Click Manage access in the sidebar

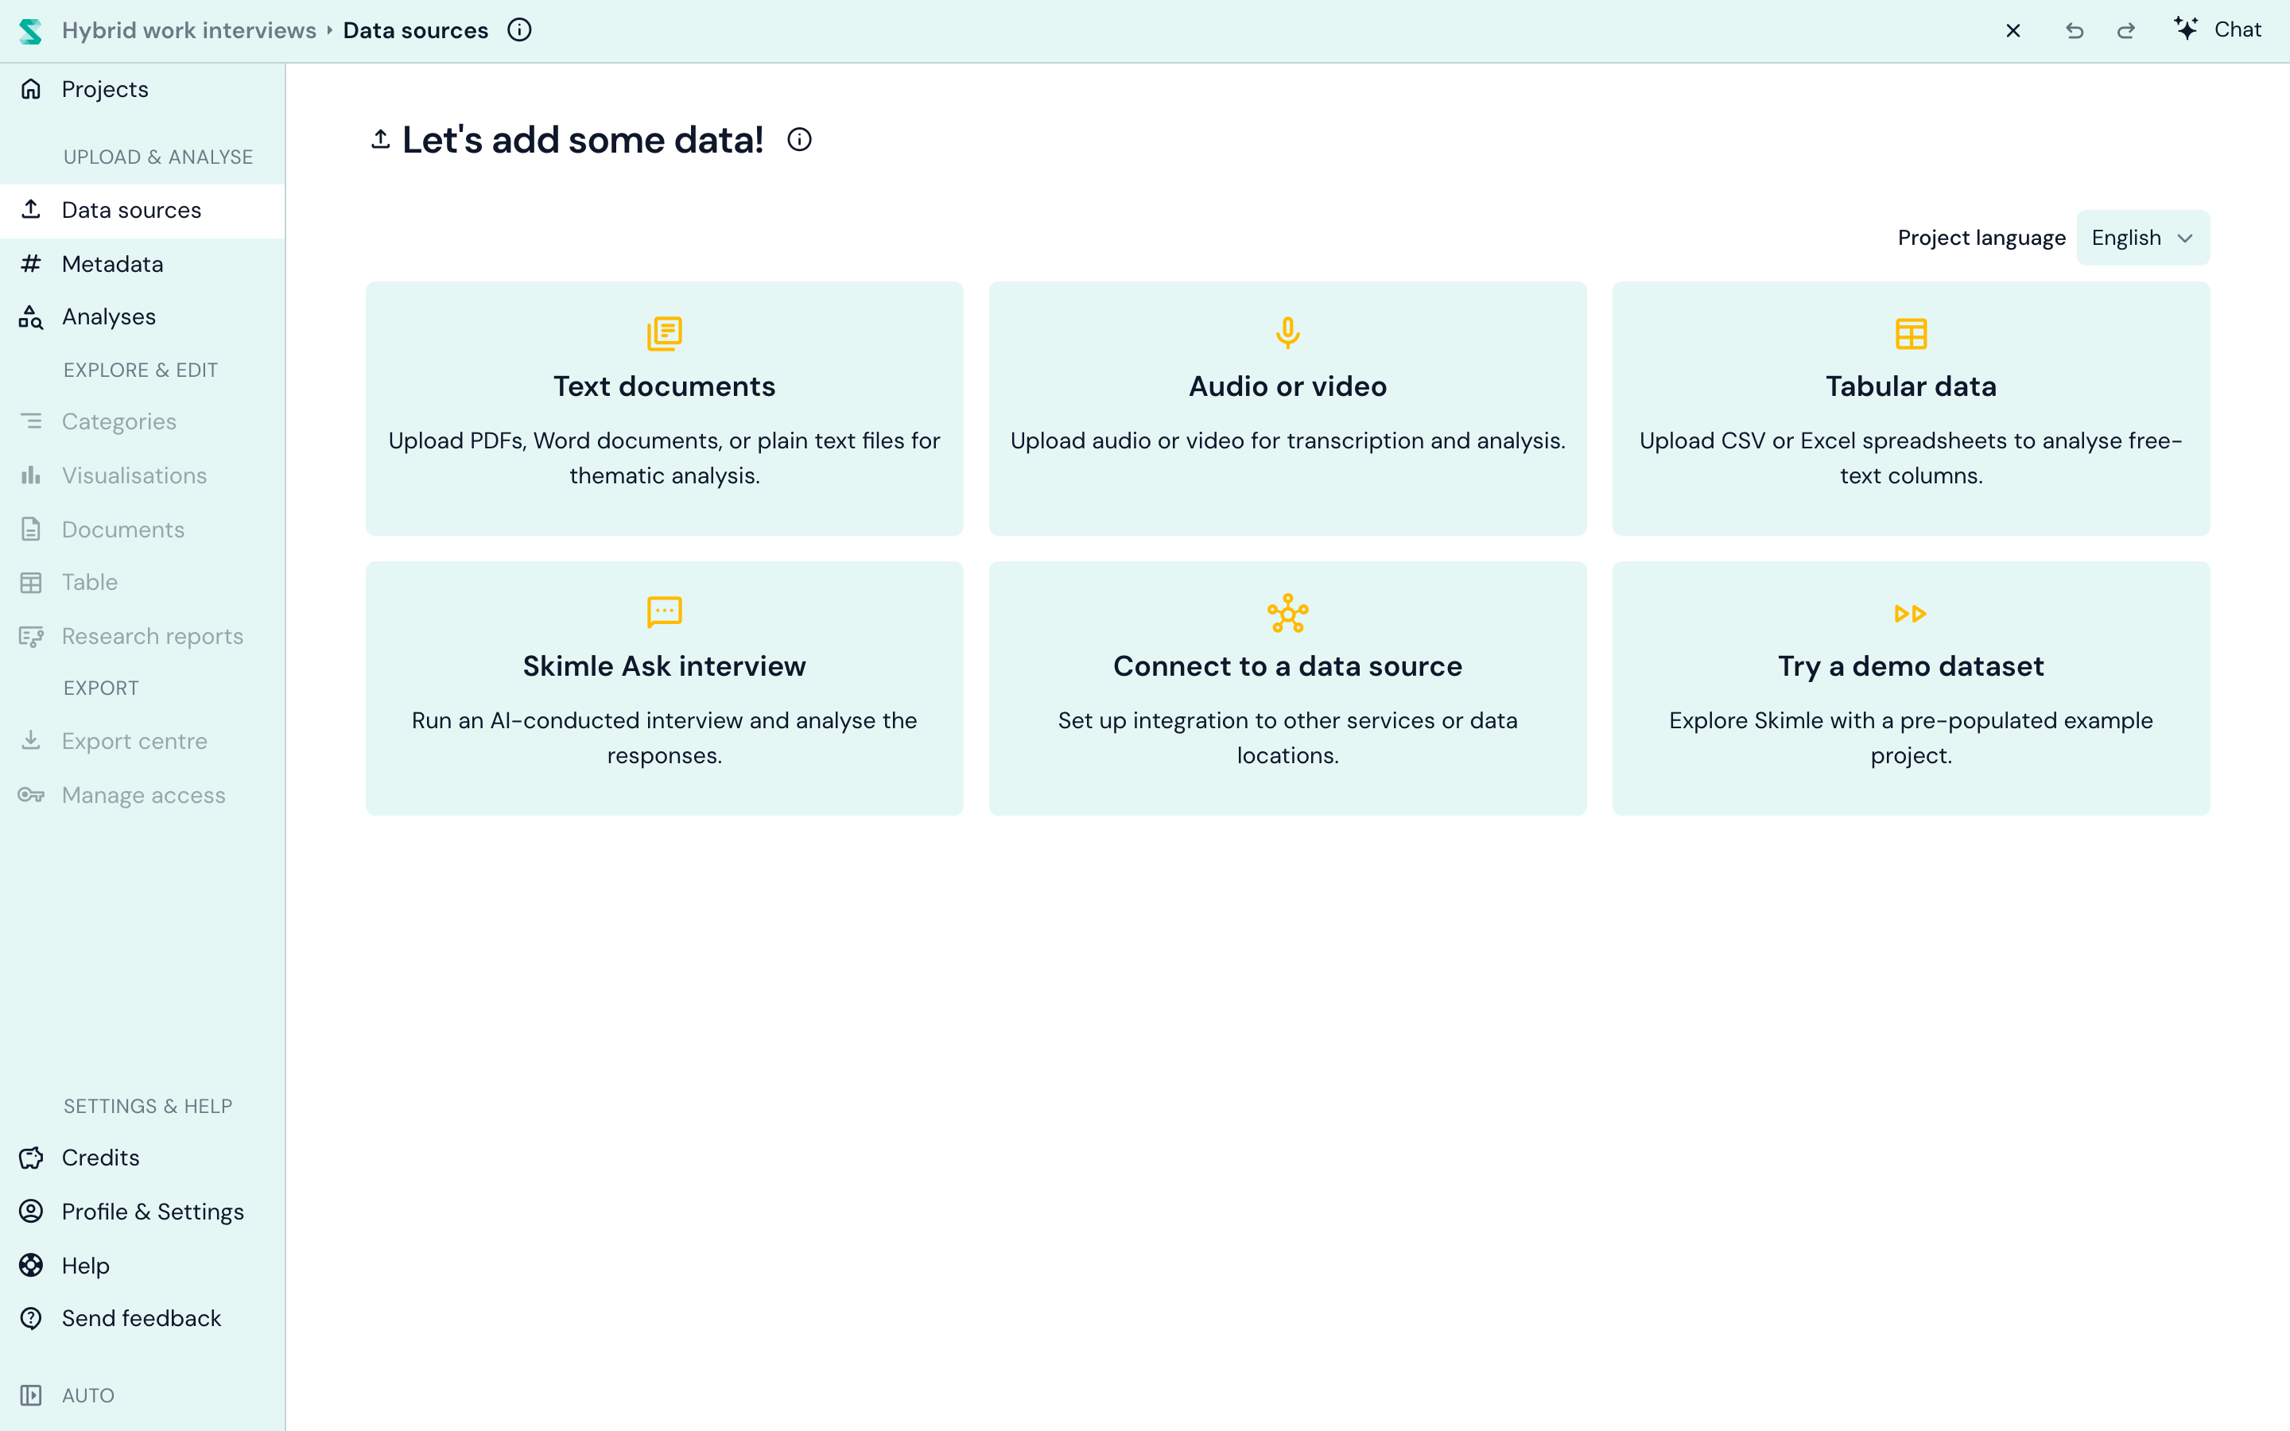[x=142, y=795]
